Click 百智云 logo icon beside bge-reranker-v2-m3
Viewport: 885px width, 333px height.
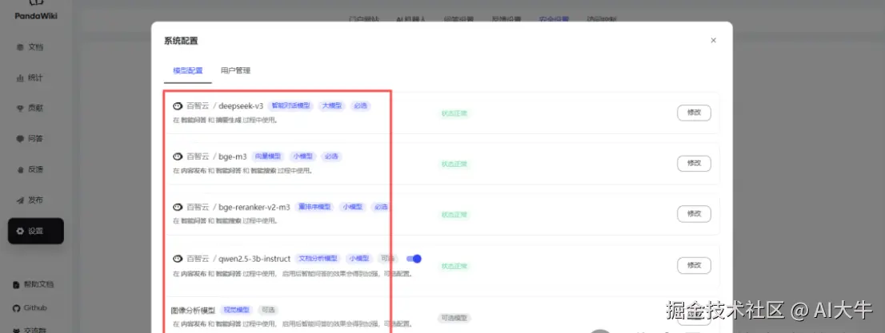tap(177, 208)
